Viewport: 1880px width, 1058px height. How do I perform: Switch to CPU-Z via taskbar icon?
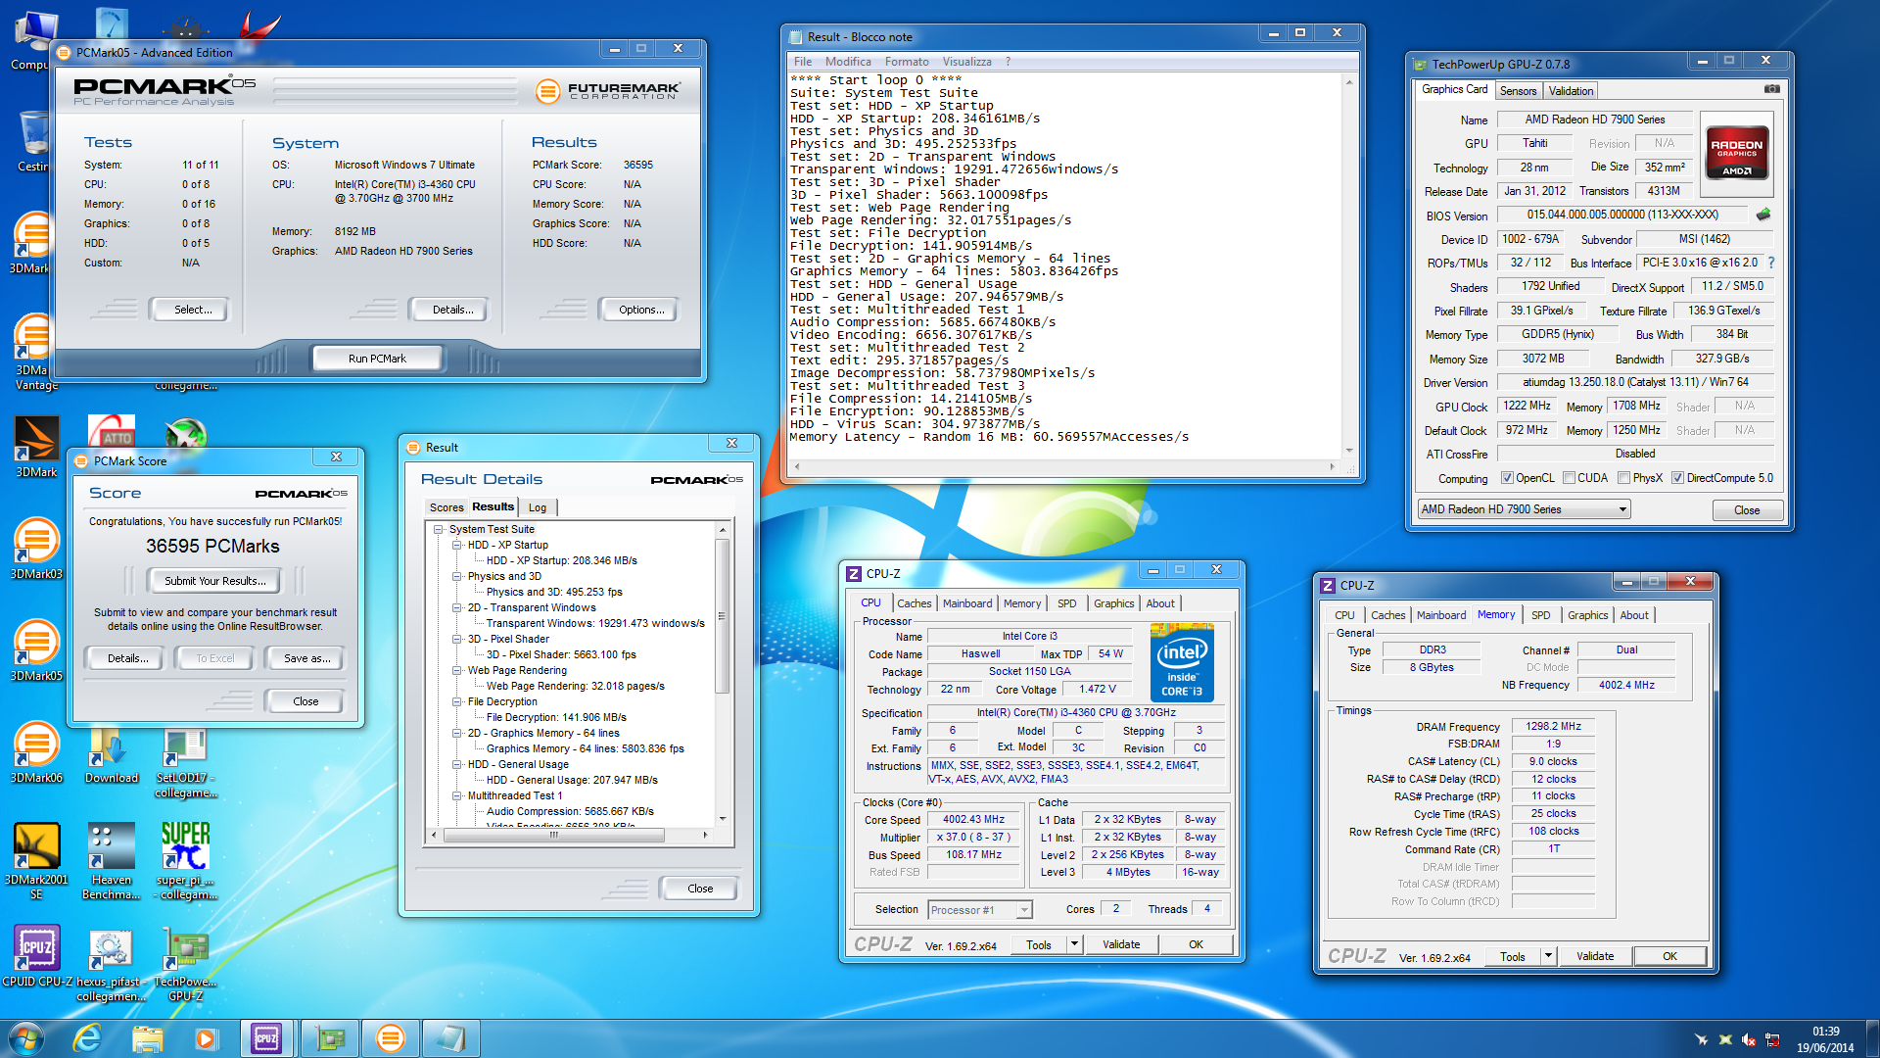266,1037
